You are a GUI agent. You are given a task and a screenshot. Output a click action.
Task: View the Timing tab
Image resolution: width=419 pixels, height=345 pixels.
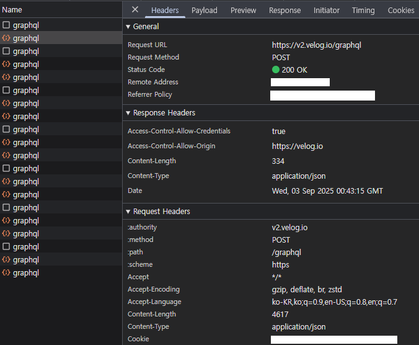tap(363, 11)
